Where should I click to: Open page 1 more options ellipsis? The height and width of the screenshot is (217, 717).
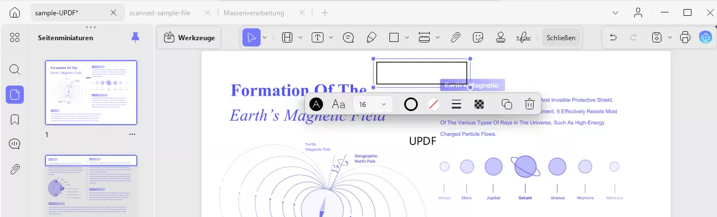point(132,134)
